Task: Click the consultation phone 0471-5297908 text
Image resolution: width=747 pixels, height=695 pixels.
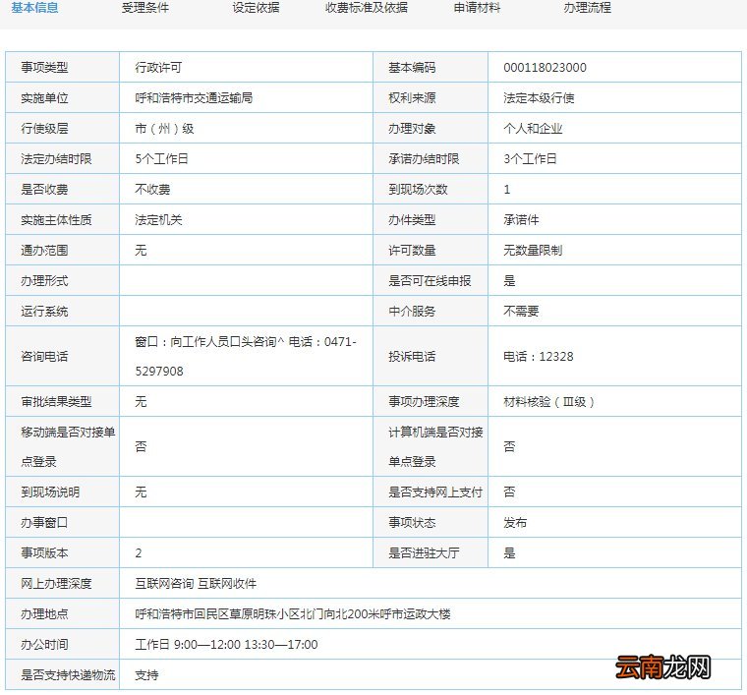Action: (x=246, y=356)
